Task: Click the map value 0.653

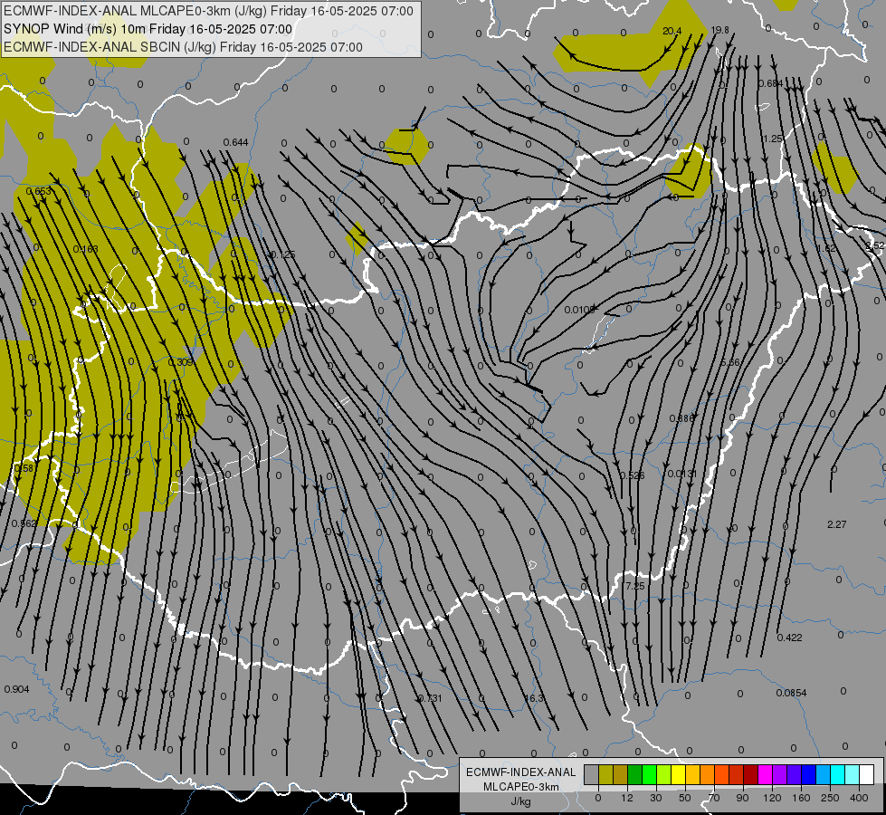Action: pyautogui.click(x=39, y=191)
